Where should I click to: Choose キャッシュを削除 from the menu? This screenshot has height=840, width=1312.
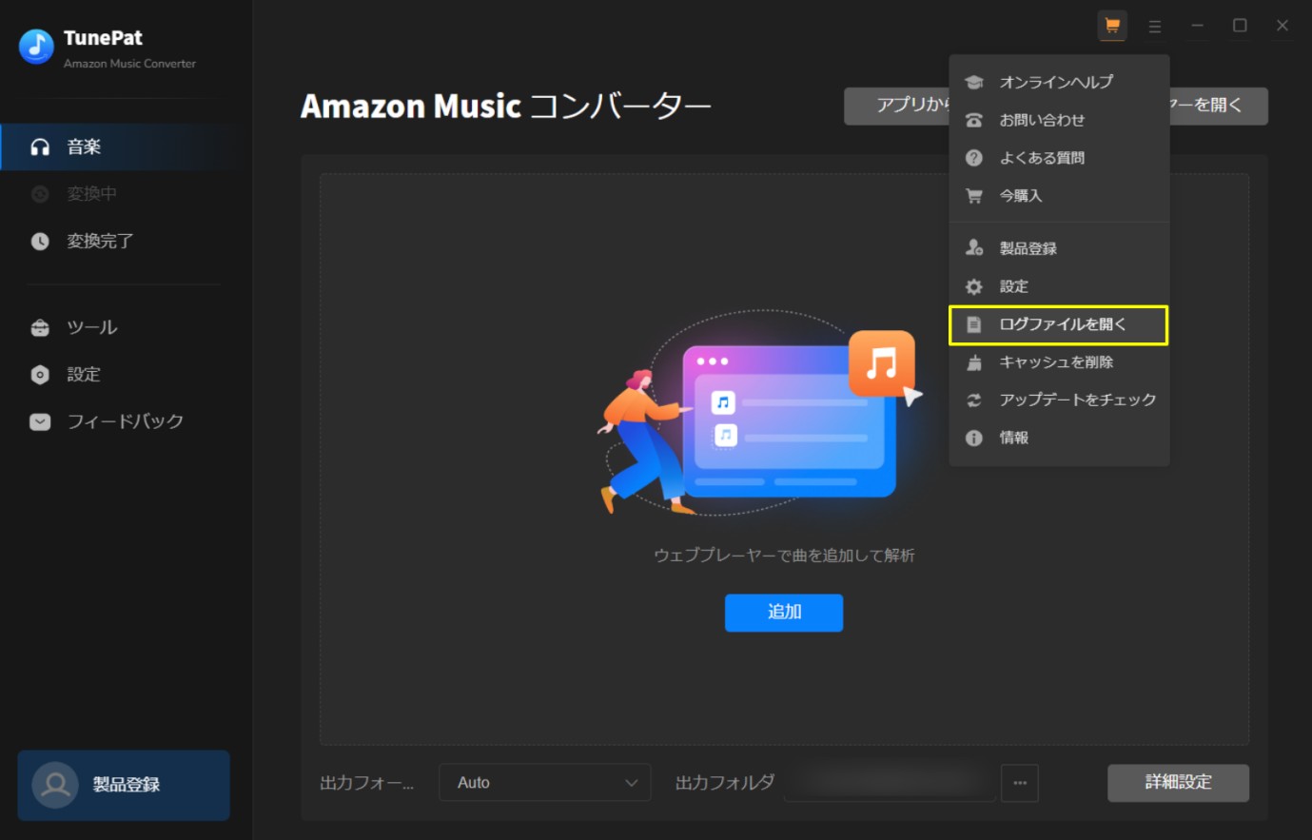(1059, 362)
